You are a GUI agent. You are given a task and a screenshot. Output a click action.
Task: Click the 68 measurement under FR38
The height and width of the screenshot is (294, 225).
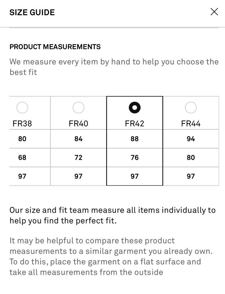(x=22, y=157)
